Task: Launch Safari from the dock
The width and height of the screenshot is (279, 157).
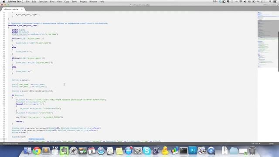Action: point(101,150)
